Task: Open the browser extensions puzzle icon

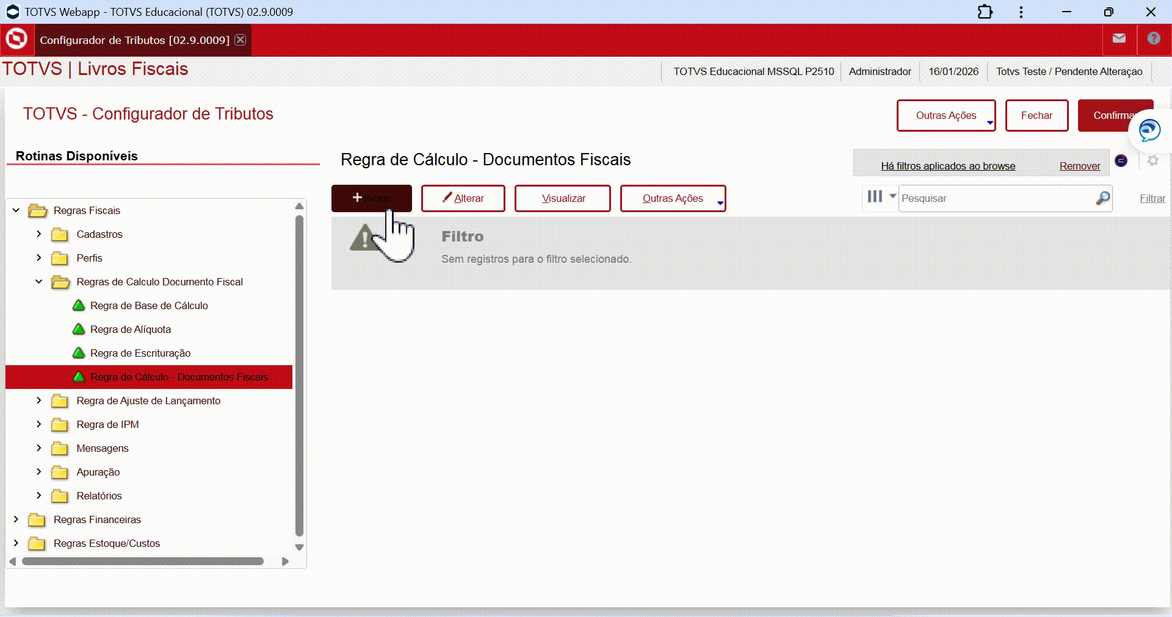Action: click(x=985, y=12)
